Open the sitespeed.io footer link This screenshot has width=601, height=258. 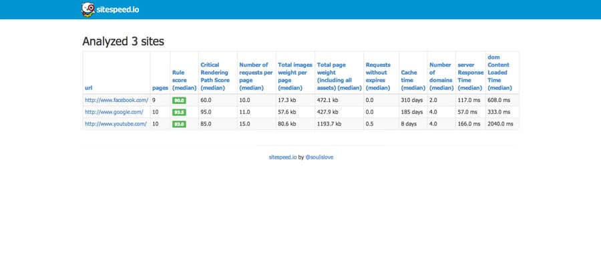[282, 157]
